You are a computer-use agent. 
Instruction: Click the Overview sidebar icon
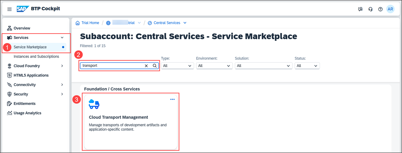(x=9, y=28)
